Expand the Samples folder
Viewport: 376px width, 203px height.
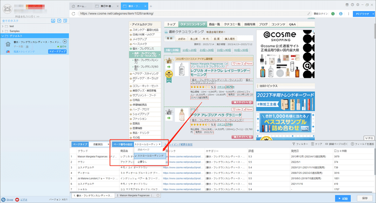(x=3, y=31)
